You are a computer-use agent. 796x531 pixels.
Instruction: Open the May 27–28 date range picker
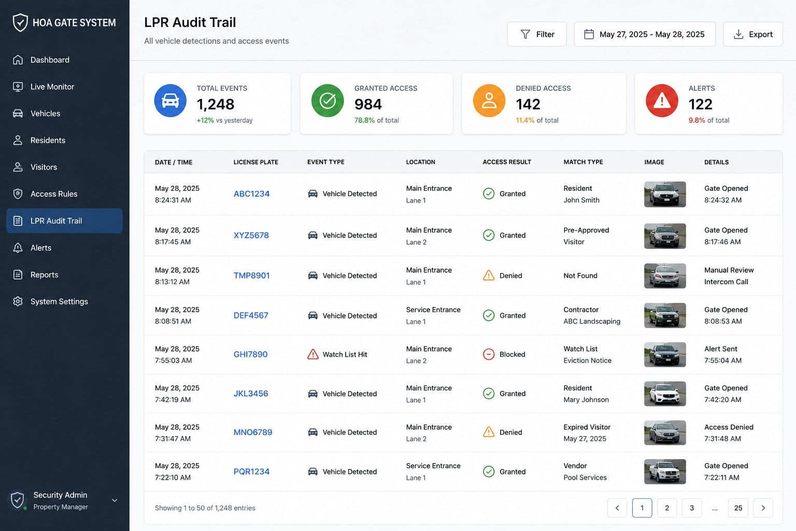click(645, 34)
